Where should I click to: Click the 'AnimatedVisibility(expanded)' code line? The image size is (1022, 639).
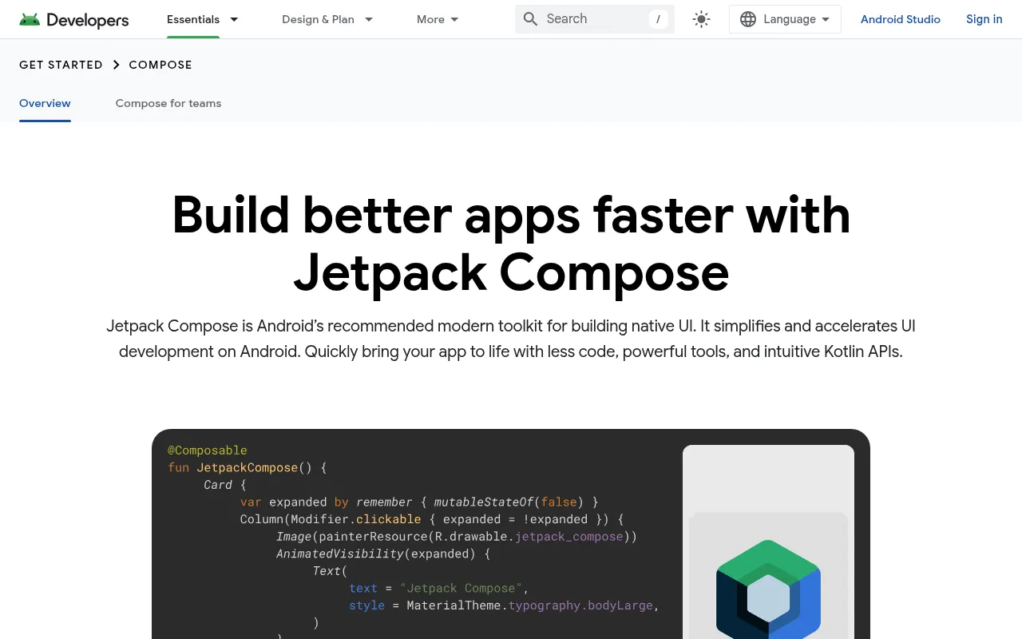point(383,554)
